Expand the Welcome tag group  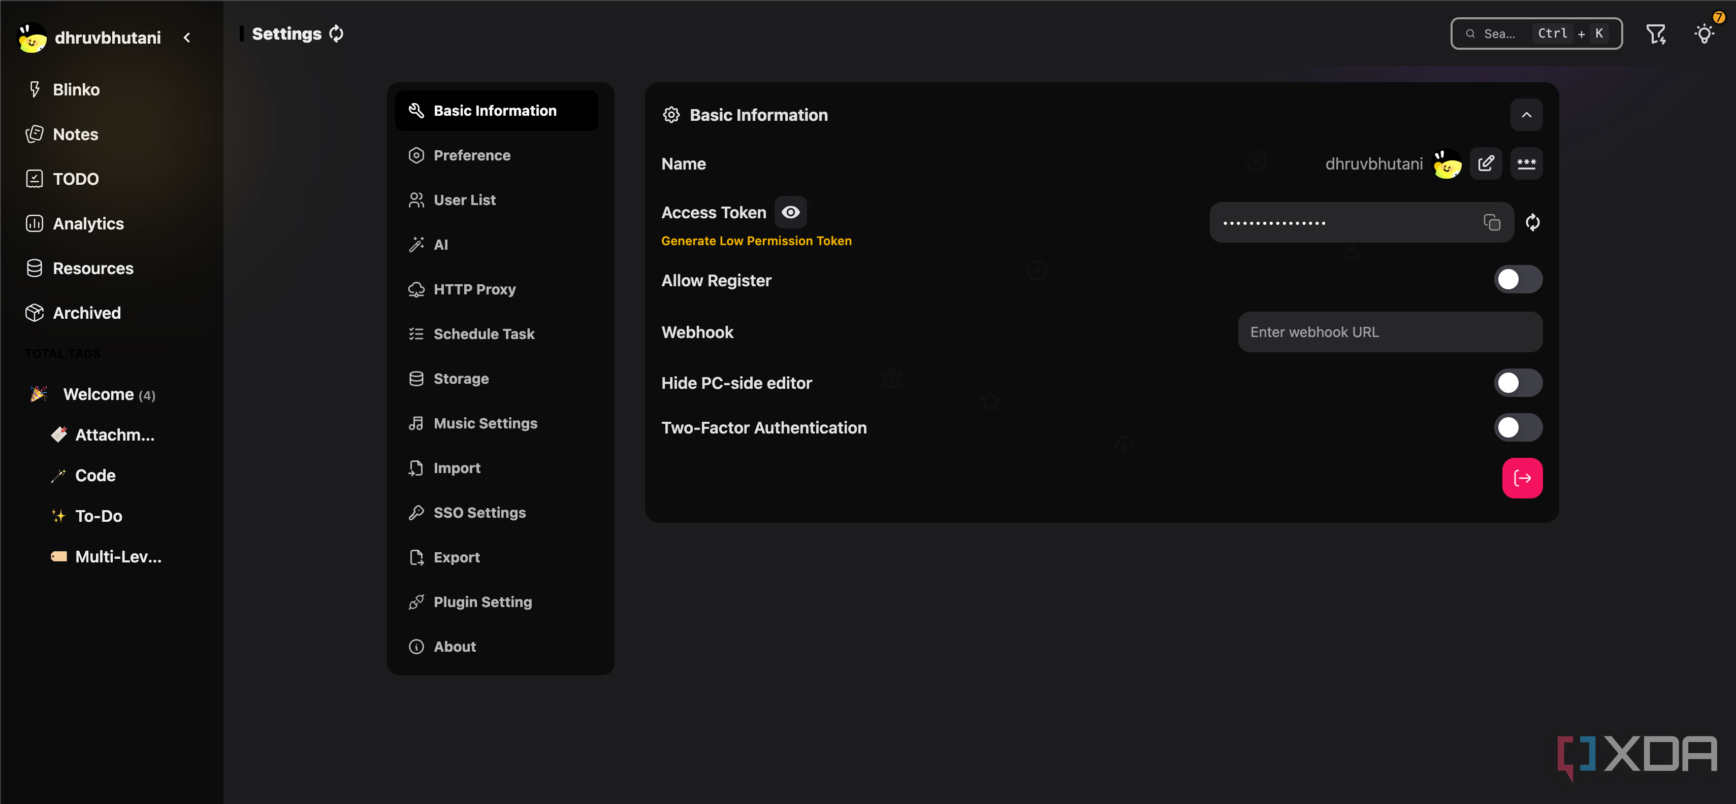click(x=99, y=394)
